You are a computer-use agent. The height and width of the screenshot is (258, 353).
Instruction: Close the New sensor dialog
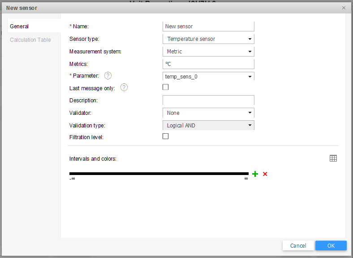(x=344, y=8)
